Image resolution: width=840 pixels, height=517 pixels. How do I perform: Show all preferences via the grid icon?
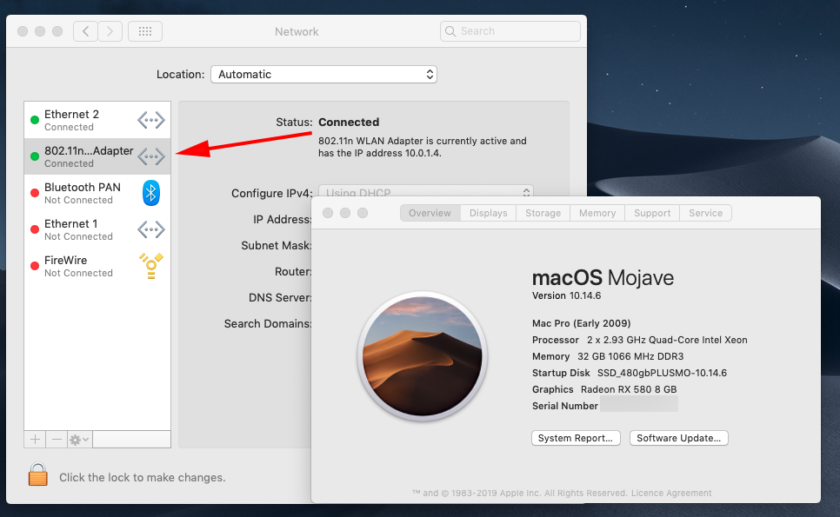pyautogui.click(x=145, y=31)
